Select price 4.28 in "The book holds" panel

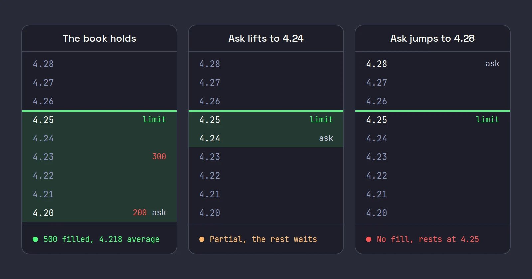[x=43, y=64]
